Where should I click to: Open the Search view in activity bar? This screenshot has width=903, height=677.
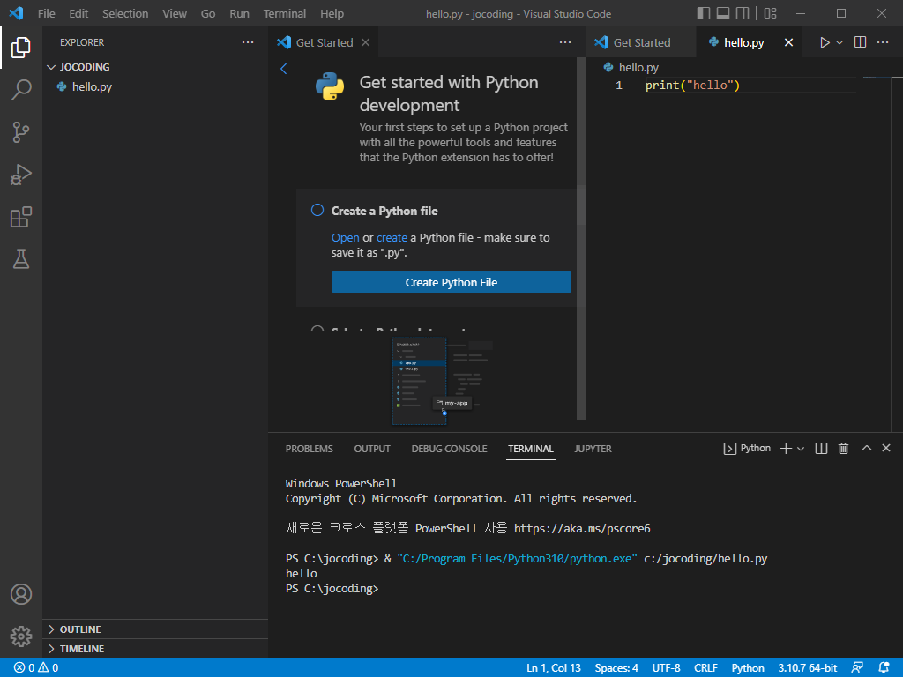tap(21, 90)
